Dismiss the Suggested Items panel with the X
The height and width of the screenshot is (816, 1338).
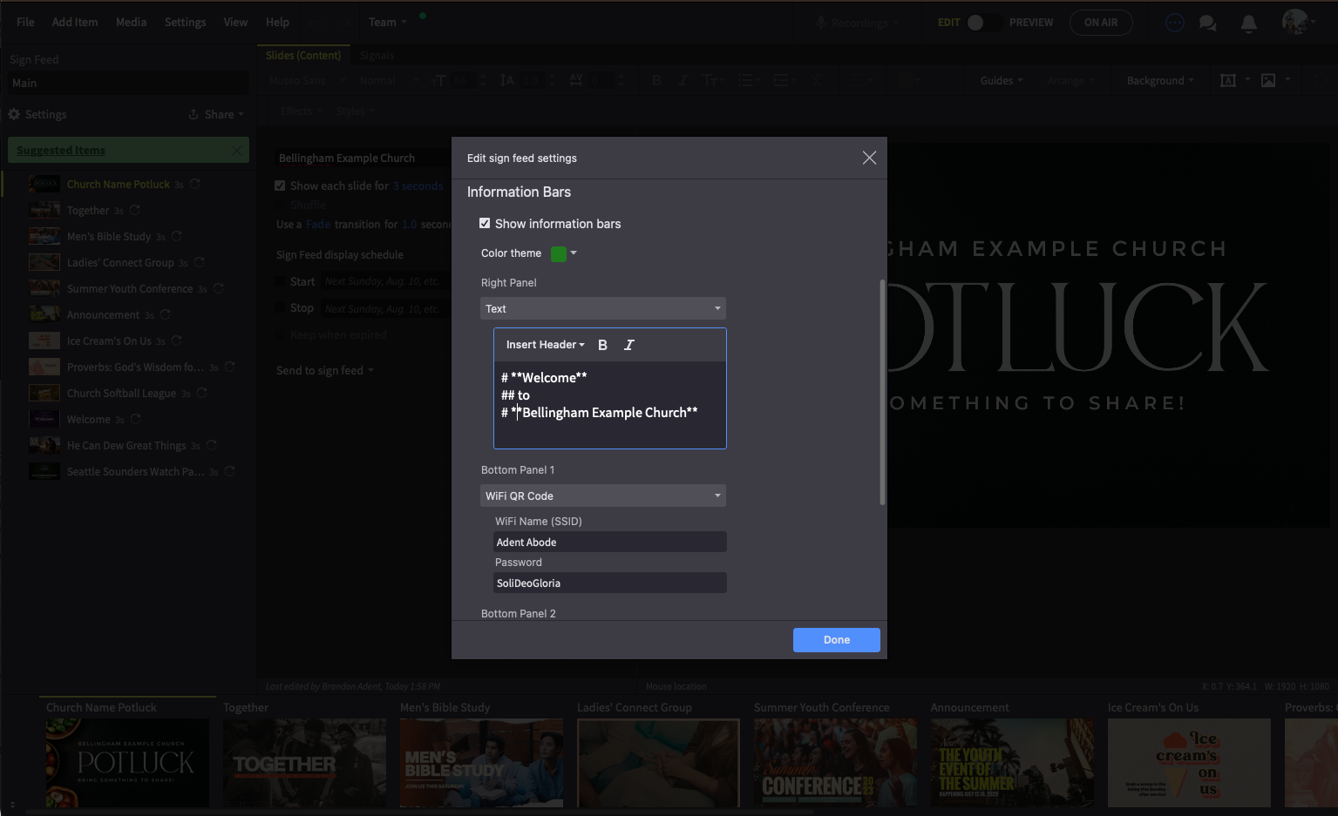(236, 149)
